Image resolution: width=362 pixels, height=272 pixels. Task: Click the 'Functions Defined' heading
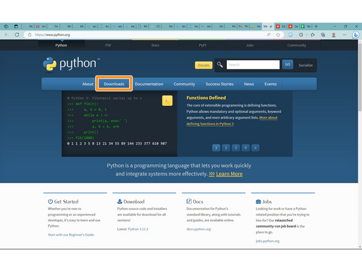(206, 97)
